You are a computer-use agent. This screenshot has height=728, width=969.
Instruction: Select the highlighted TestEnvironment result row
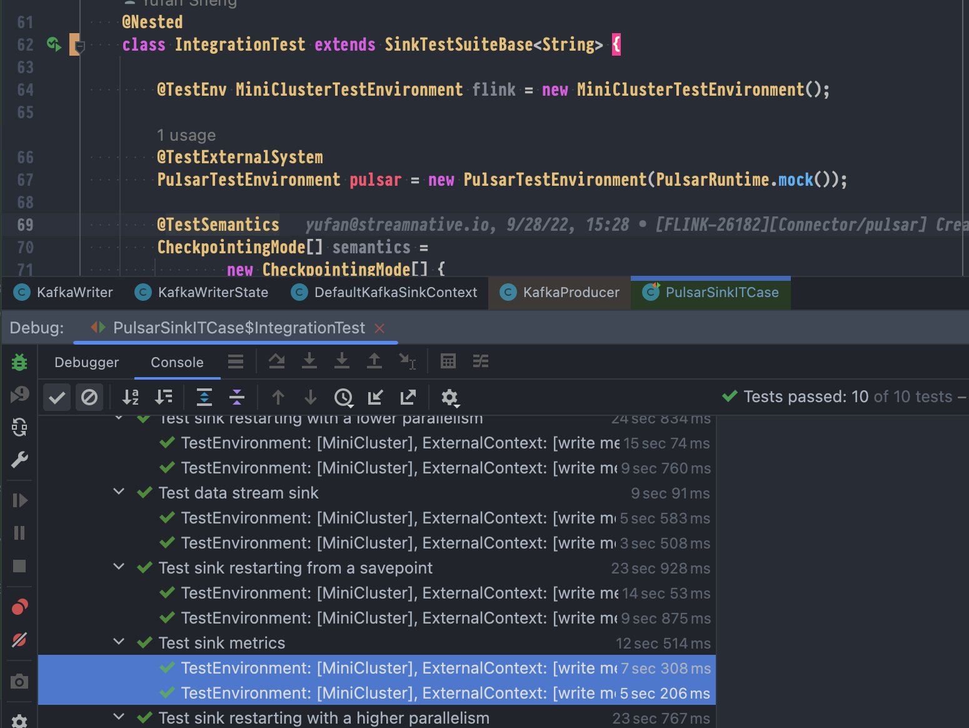tap(375, 668)
